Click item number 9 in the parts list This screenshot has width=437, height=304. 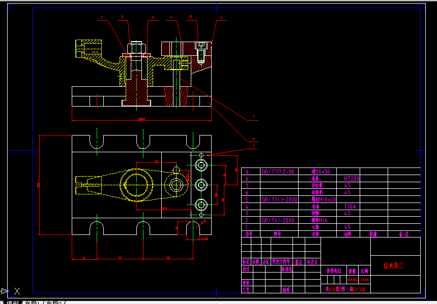[247, 172]
